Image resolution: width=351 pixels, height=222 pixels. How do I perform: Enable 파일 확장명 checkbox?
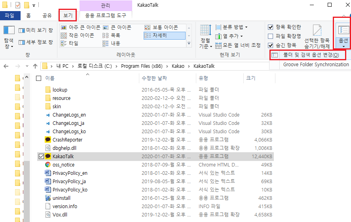click(270, 36)
